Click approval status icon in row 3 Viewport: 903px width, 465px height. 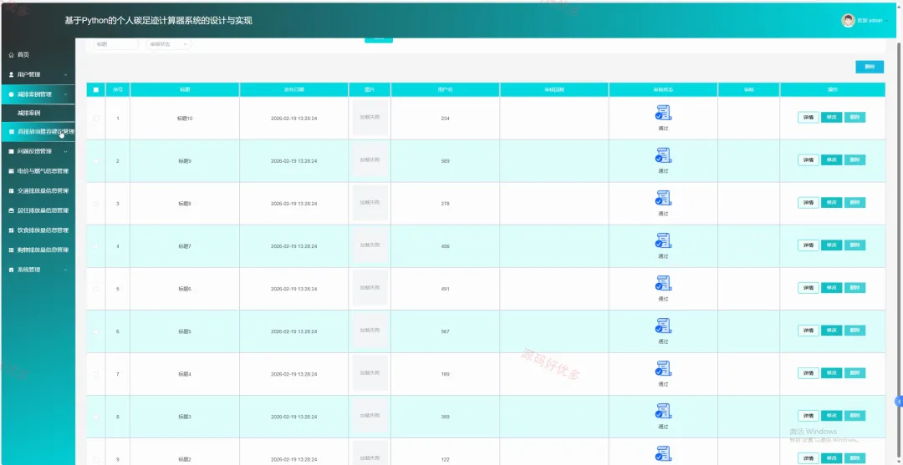tap(663, 198)
